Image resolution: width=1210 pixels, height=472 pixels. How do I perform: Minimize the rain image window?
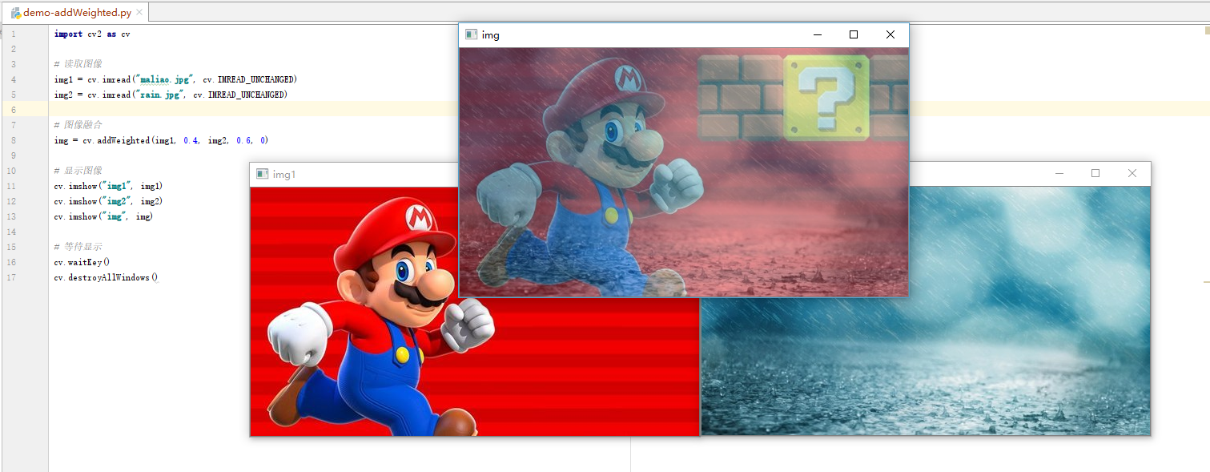pyautogui.click(x=1059, y=173)
